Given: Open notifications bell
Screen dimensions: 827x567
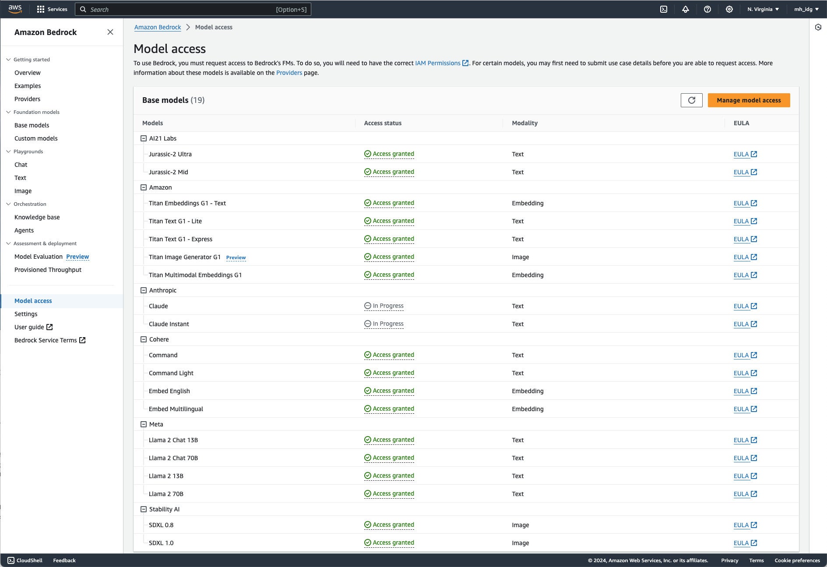Looking at the screenshot, I should point(686,9).
